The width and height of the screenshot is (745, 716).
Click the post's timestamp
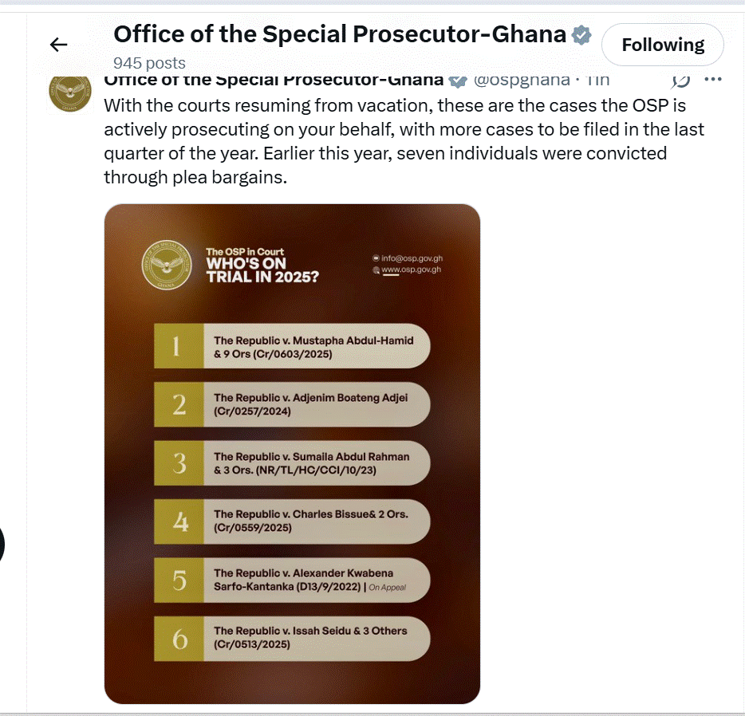pyautogui.click(x=597, y=81)
